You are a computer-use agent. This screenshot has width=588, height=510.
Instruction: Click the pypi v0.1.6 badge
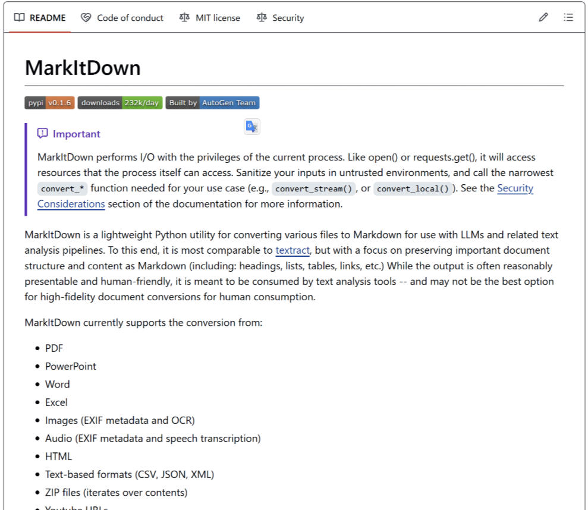point(49,103)
